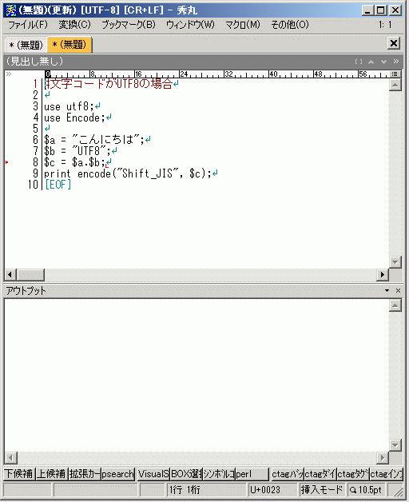Select the highlighted second 無題 tab
This screenshot has width=409, height=502.
(x=69, y=45)
